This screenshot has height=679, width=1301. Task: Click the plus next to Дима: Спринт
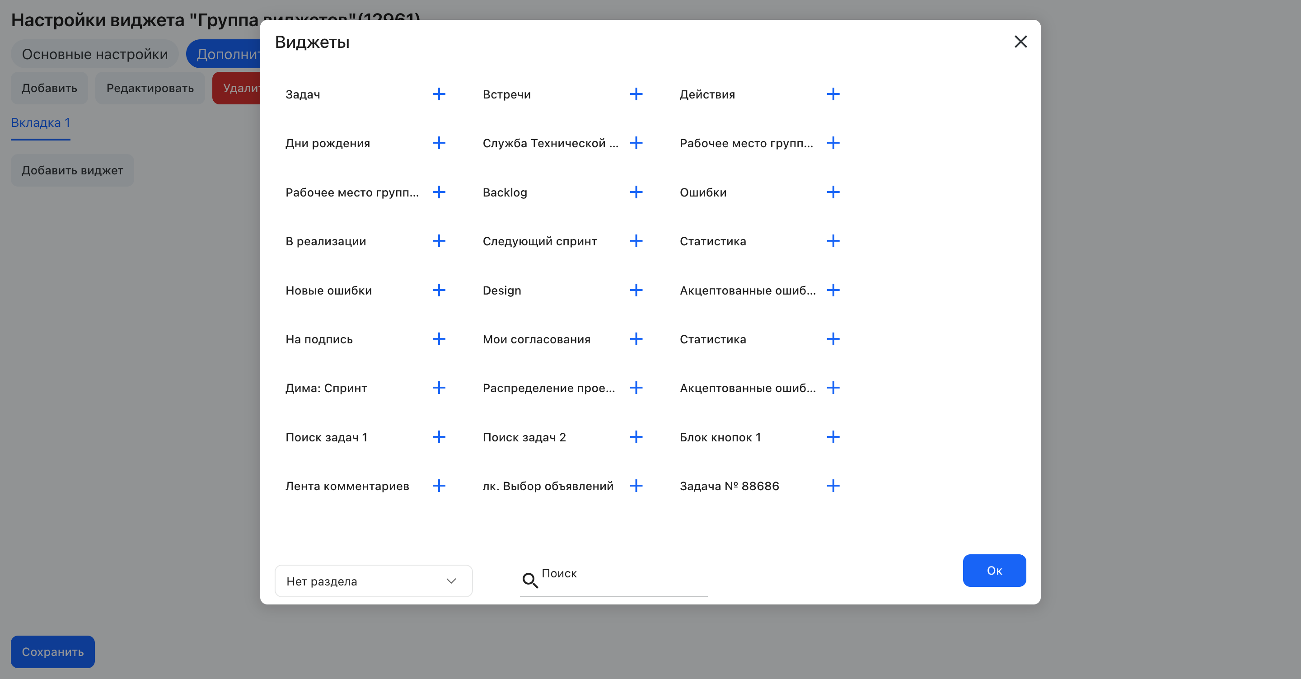pos(439,388)
